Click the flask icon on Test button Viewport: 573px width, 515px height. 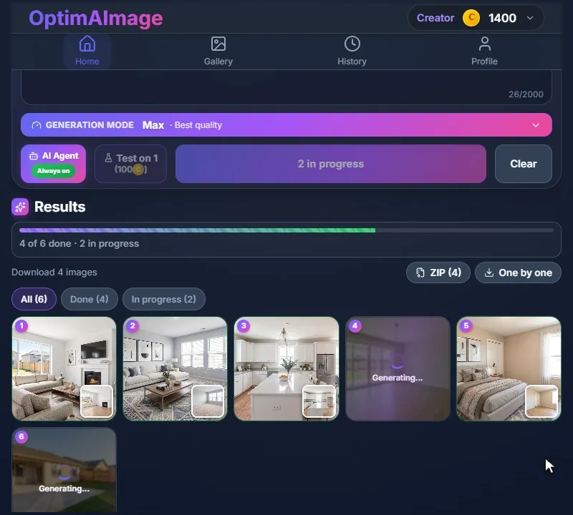point(108,157)
